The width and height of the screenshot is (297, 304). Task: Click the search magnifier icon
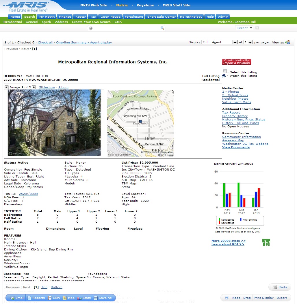[162, 28]
